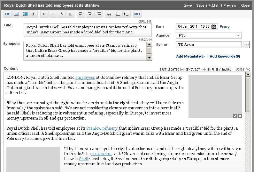
Task: Toggle underline formatting
Action: [70, 14]
